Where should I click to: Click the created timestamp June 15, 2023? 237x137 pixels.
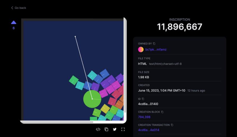[162, 91]
